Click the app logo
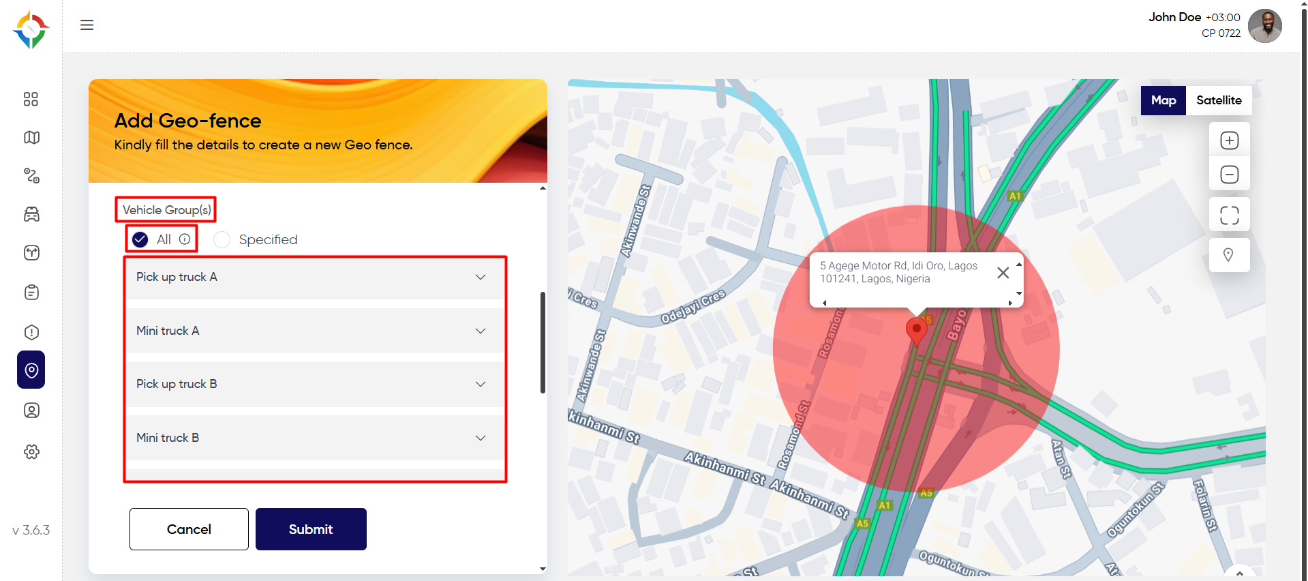 (x=31, y=30)
